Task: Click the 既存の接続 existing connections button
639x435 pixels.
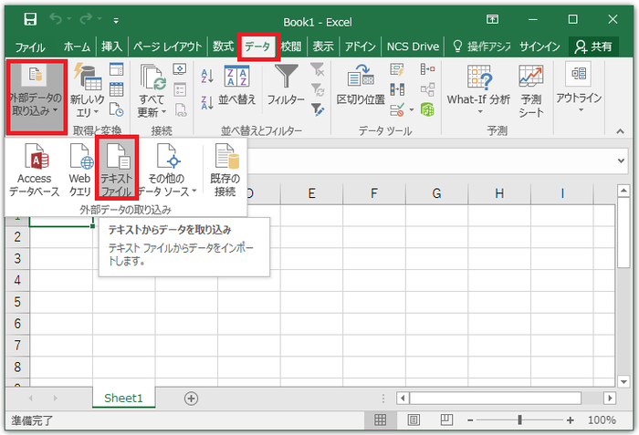Action: (225, 170)
